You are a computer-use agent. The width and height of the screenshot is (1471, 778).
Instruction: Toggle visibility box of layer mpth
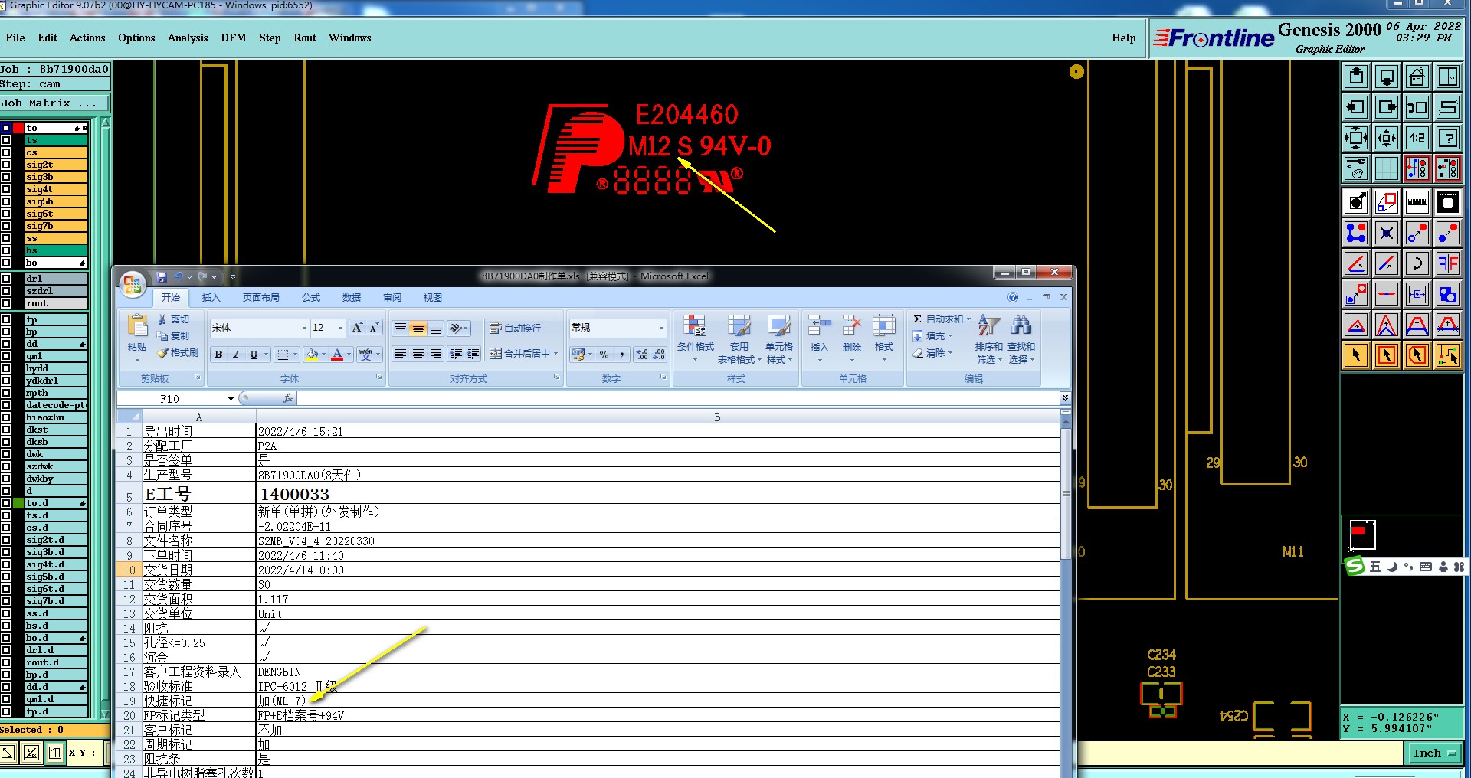point(7,393)
